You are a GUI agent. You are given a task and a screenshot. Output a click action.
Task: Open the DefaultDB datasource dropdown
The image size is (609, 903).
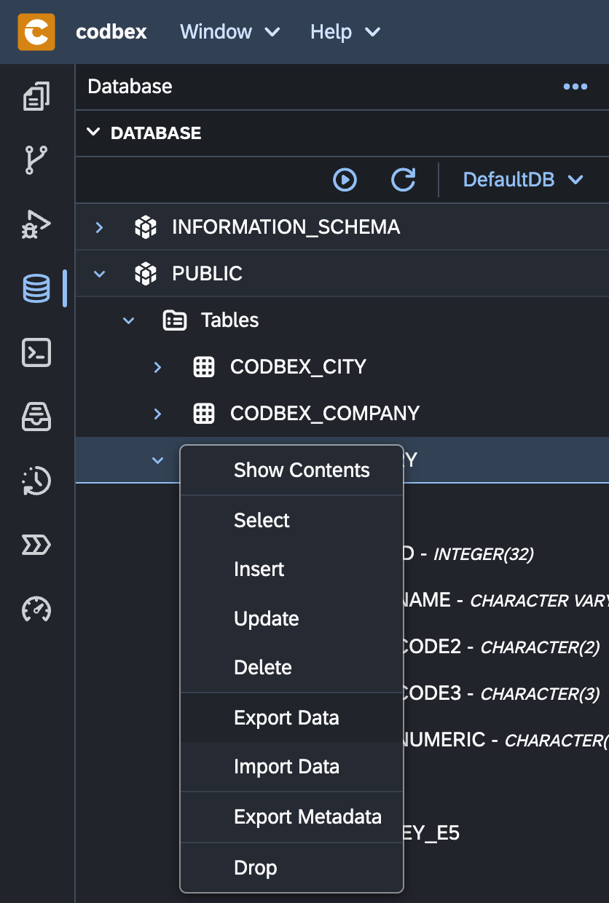523,180
